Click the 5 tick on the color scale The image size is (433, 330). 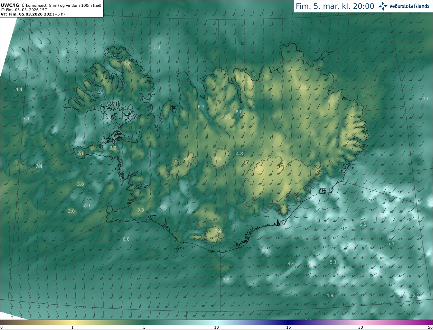pos(144,328)
